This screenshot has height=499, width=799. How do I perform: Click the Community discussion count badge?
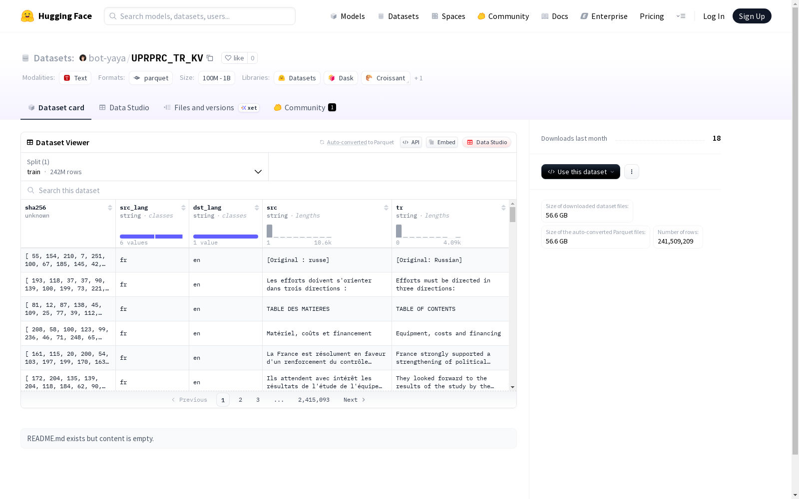coord(332,107)
